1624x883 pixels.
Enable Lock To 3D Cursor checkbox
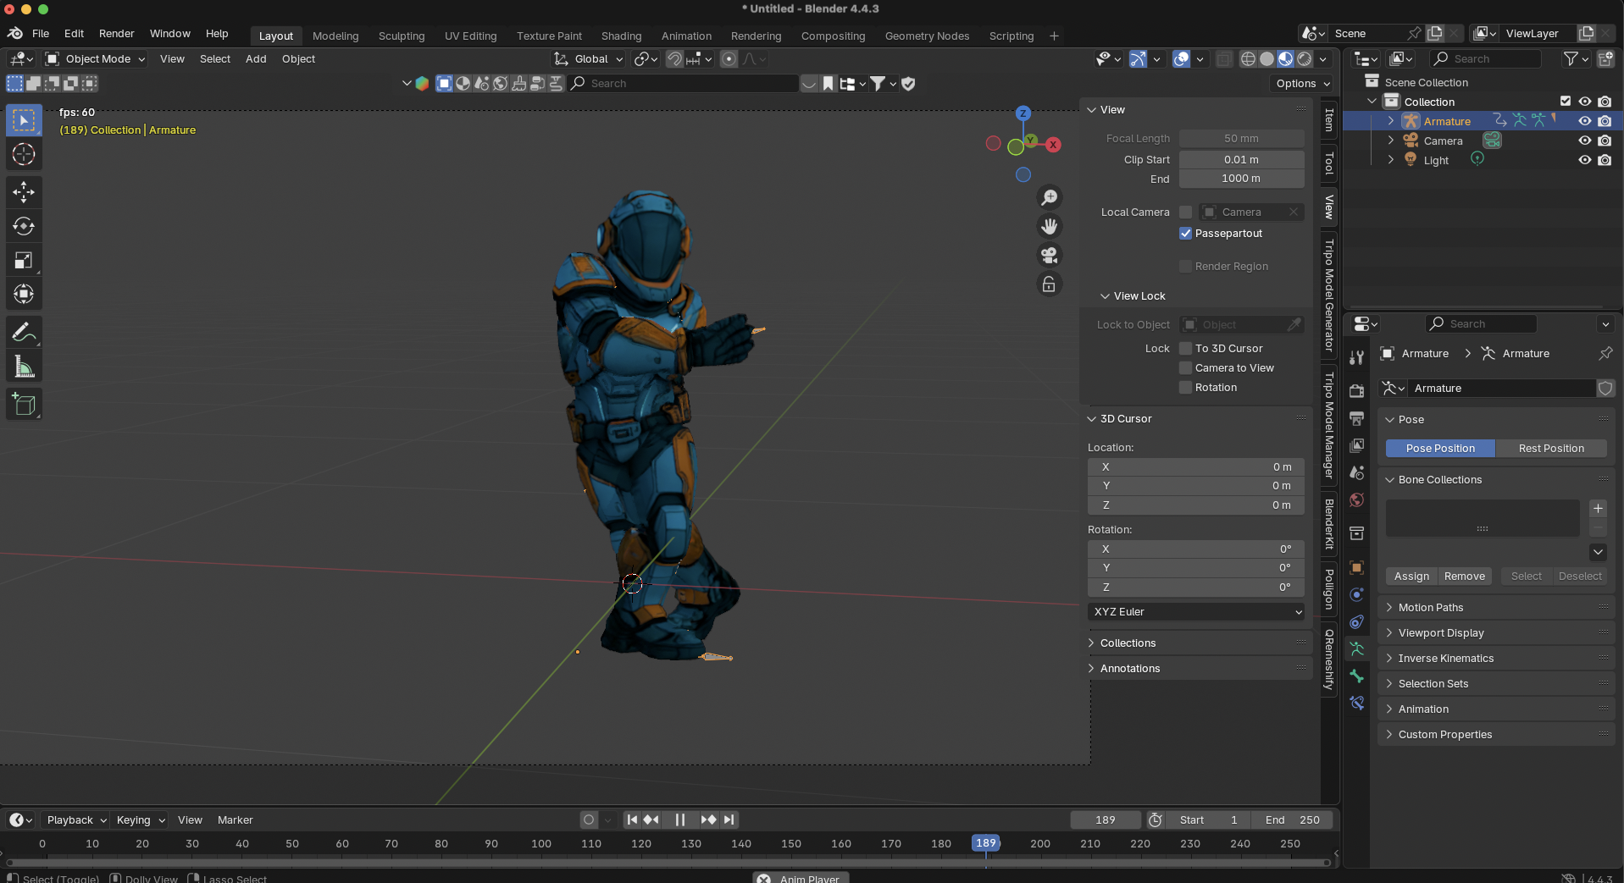click(1186, 349)
